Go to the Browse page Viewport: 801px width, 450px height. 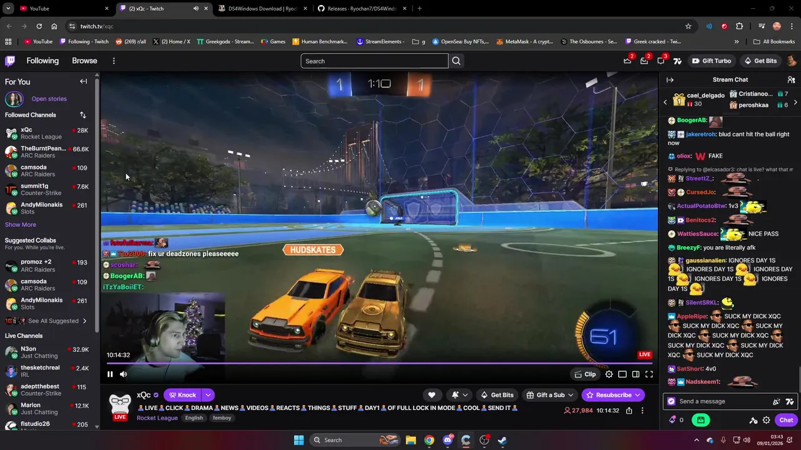tap(84, 61)
